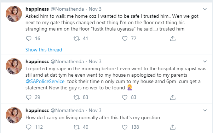
Task: Open the profile picture on the first tweet
Action: click(13, 14)
